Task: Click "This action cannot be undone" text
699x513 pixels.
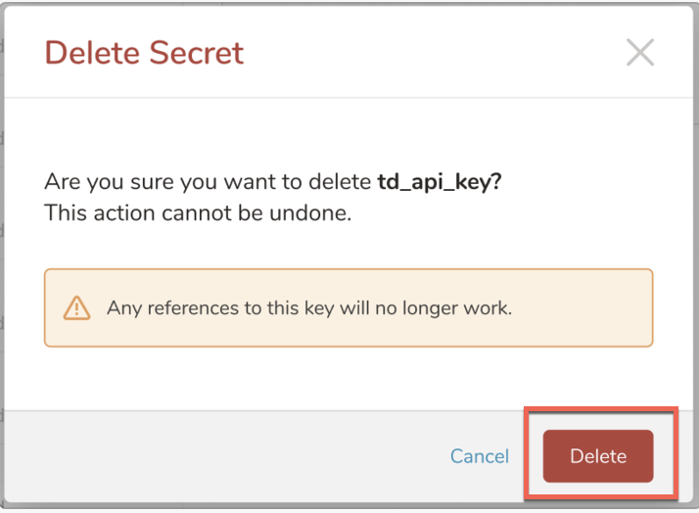Action: coord(198,212)
